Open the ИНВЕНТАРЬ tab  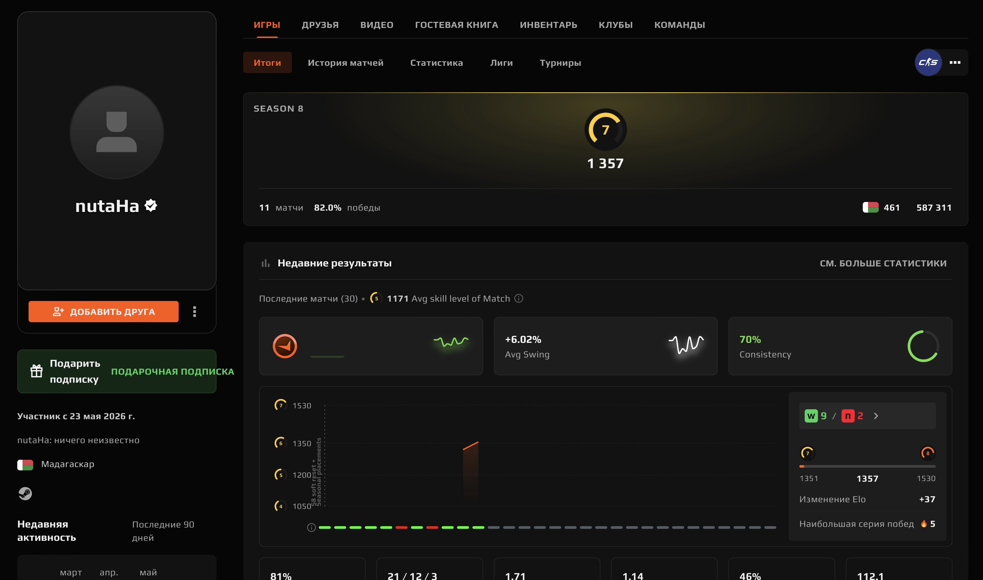(x=548, y=25)
